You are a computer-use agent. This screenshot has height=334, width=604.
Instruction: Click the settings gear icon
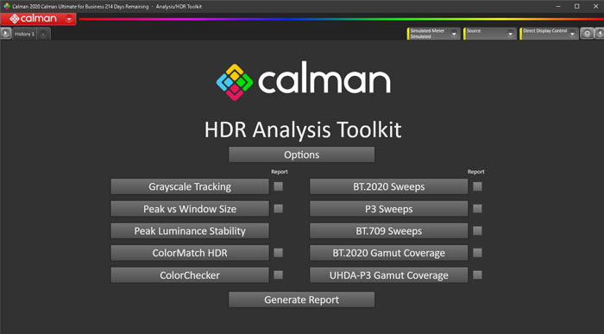[587, 34]
